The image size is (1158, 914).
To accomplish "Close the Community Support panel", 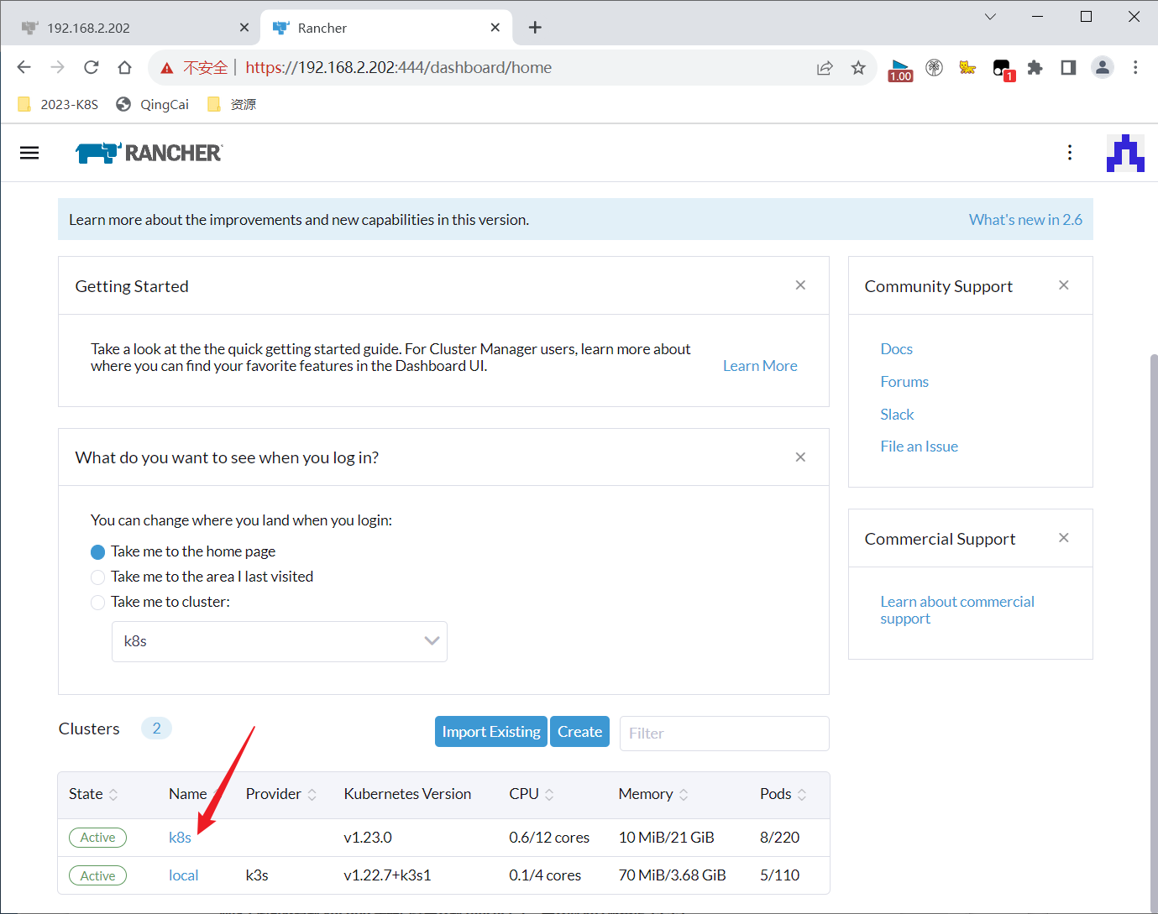I will [1063, 285].
